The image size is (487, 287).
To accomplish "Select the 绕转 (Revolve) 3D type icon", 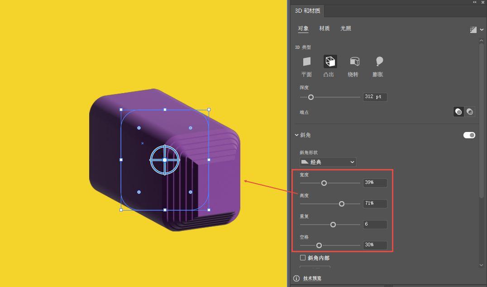I will [x=354, y=61].
